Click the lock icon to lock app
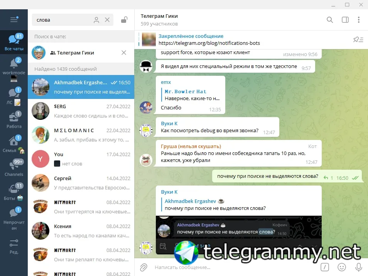Viewport: 368px width, 276px height. pyautogui.click(x=124, y=20)
